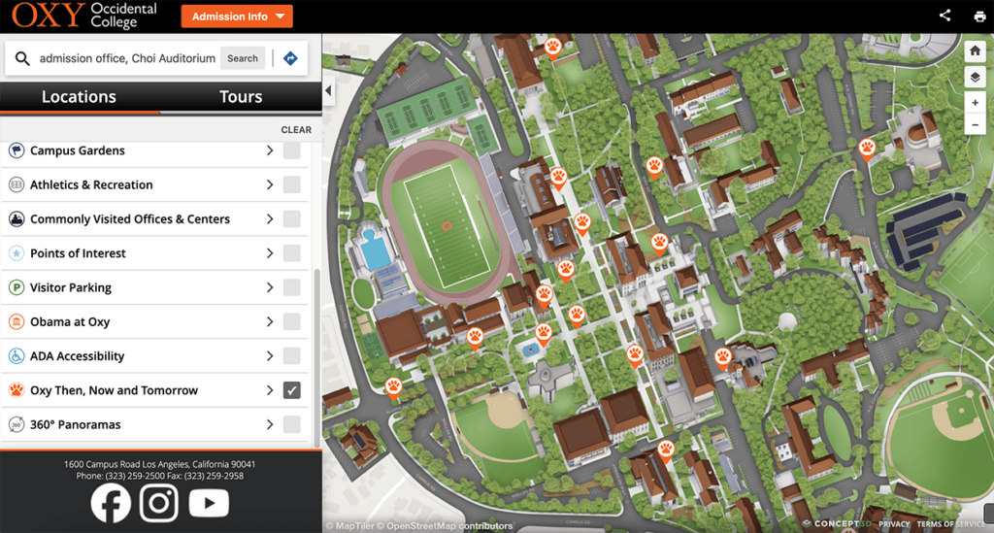Uncheck Oxy Then, Now and Tomorrow checkbox

(x=291, y=390)
